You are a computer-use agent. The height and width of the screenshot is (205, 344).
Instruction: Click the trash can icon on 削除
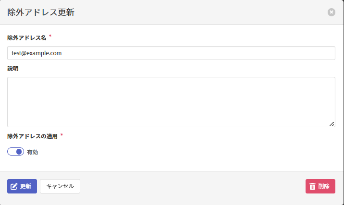pos(312,186)
